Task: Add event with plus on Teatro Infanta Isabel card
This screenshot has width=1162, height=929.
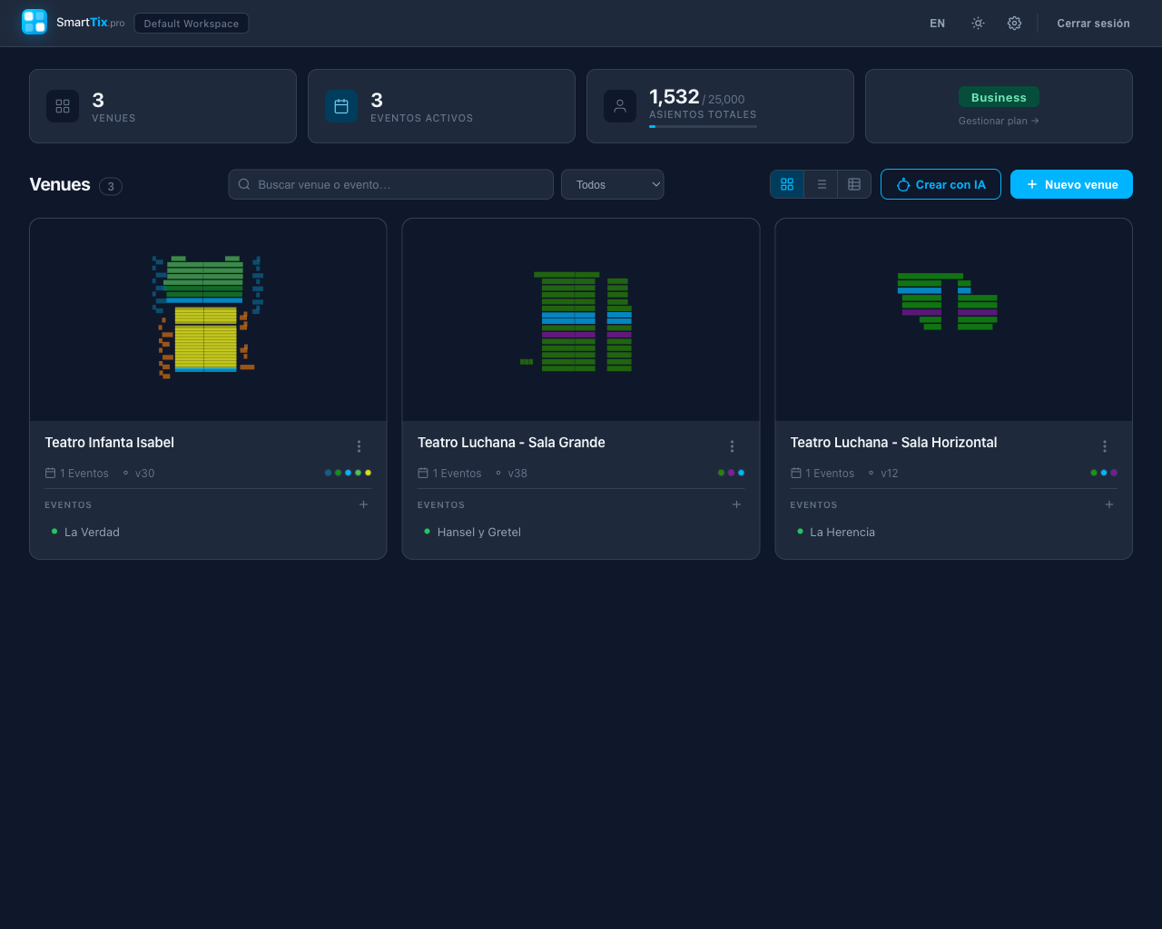Action: point(363,504)
